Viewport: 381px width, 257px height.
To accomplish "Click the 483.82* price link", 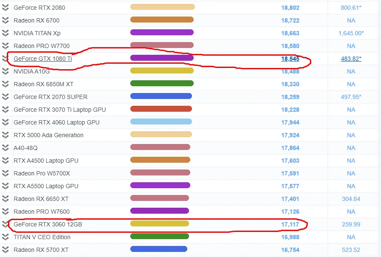I will tap(351, 59).
